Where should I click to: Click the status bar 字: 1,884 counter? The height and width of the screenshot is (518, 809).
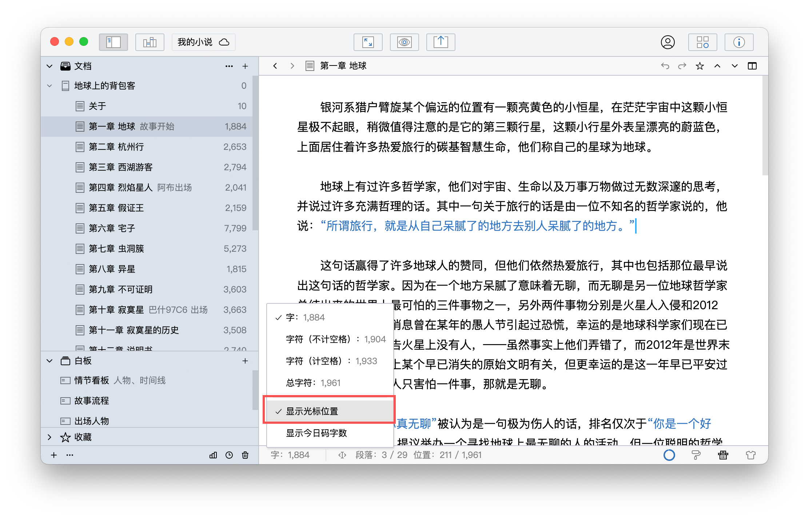click(290, 455)
